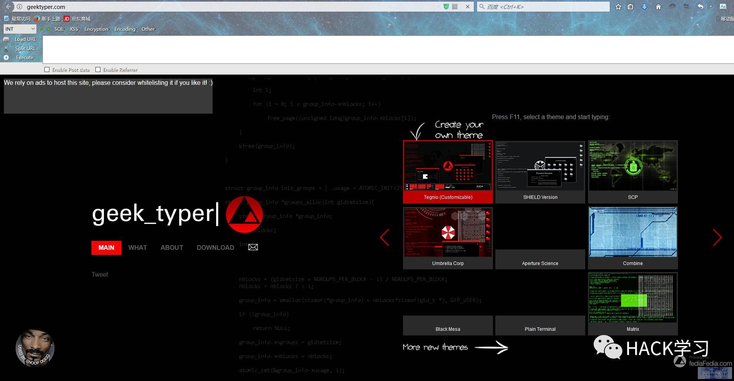Open downloads with the blue arrow icon
This screenshot has width=734, height=381.
(644, 7)
